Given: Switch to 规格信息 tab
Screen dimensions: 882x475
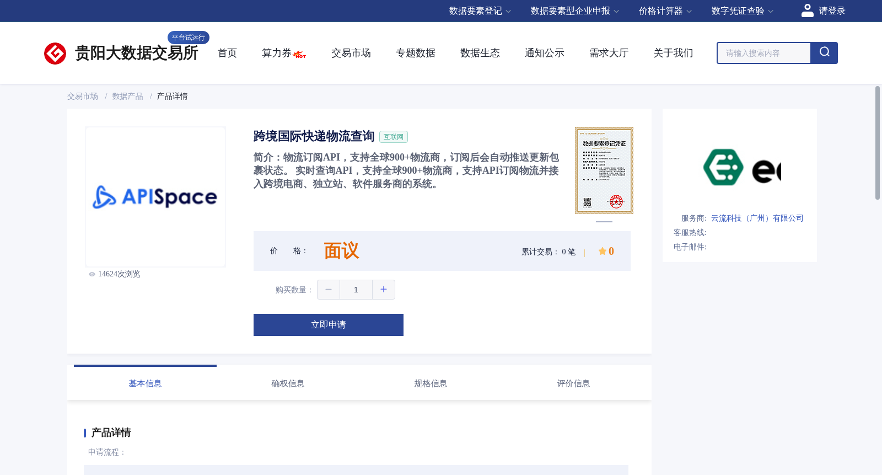Looking at the screenshot, I should click(431, 383).
